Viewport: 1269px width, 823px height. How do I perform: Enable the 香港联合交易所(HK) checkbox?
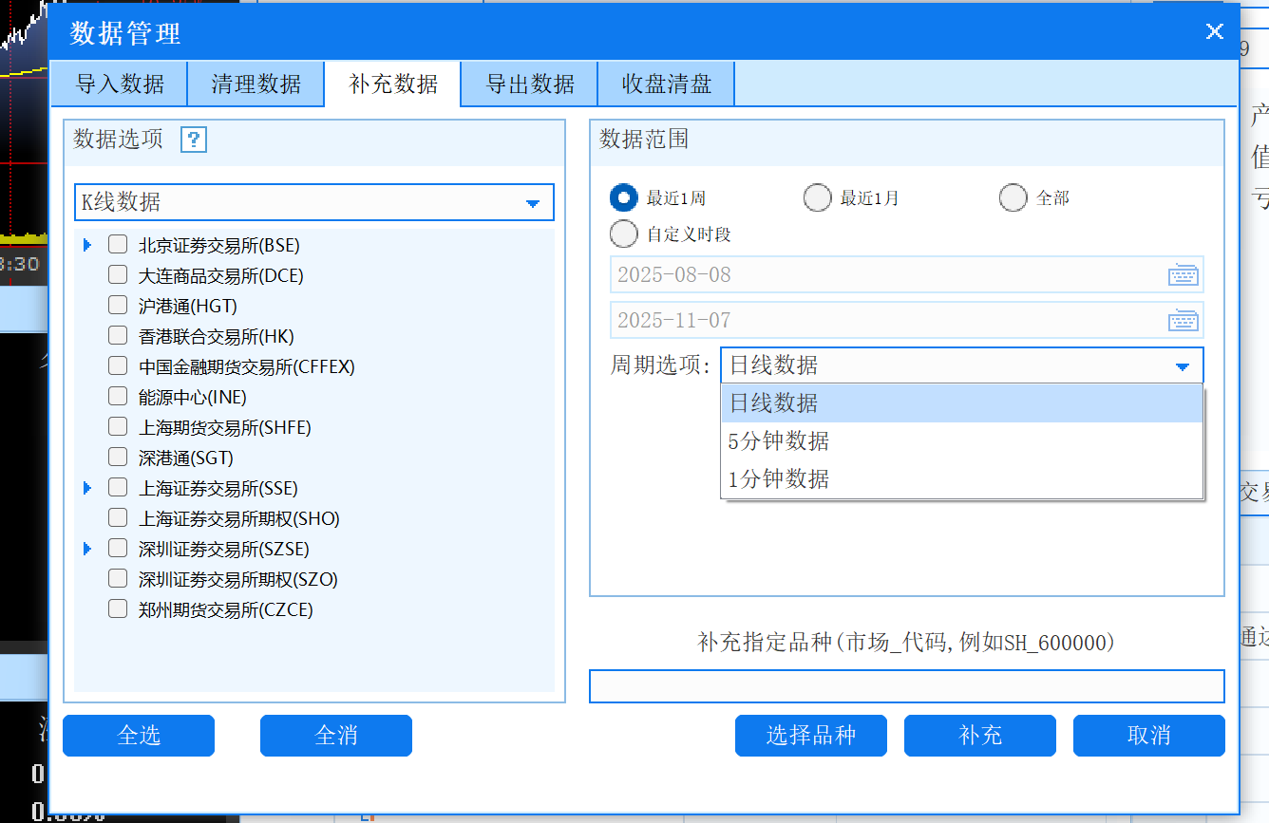[118, 336]
